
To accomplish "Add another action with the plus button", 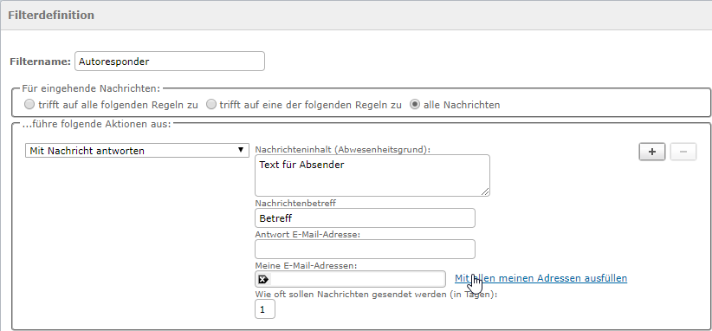I will [652, 153].
